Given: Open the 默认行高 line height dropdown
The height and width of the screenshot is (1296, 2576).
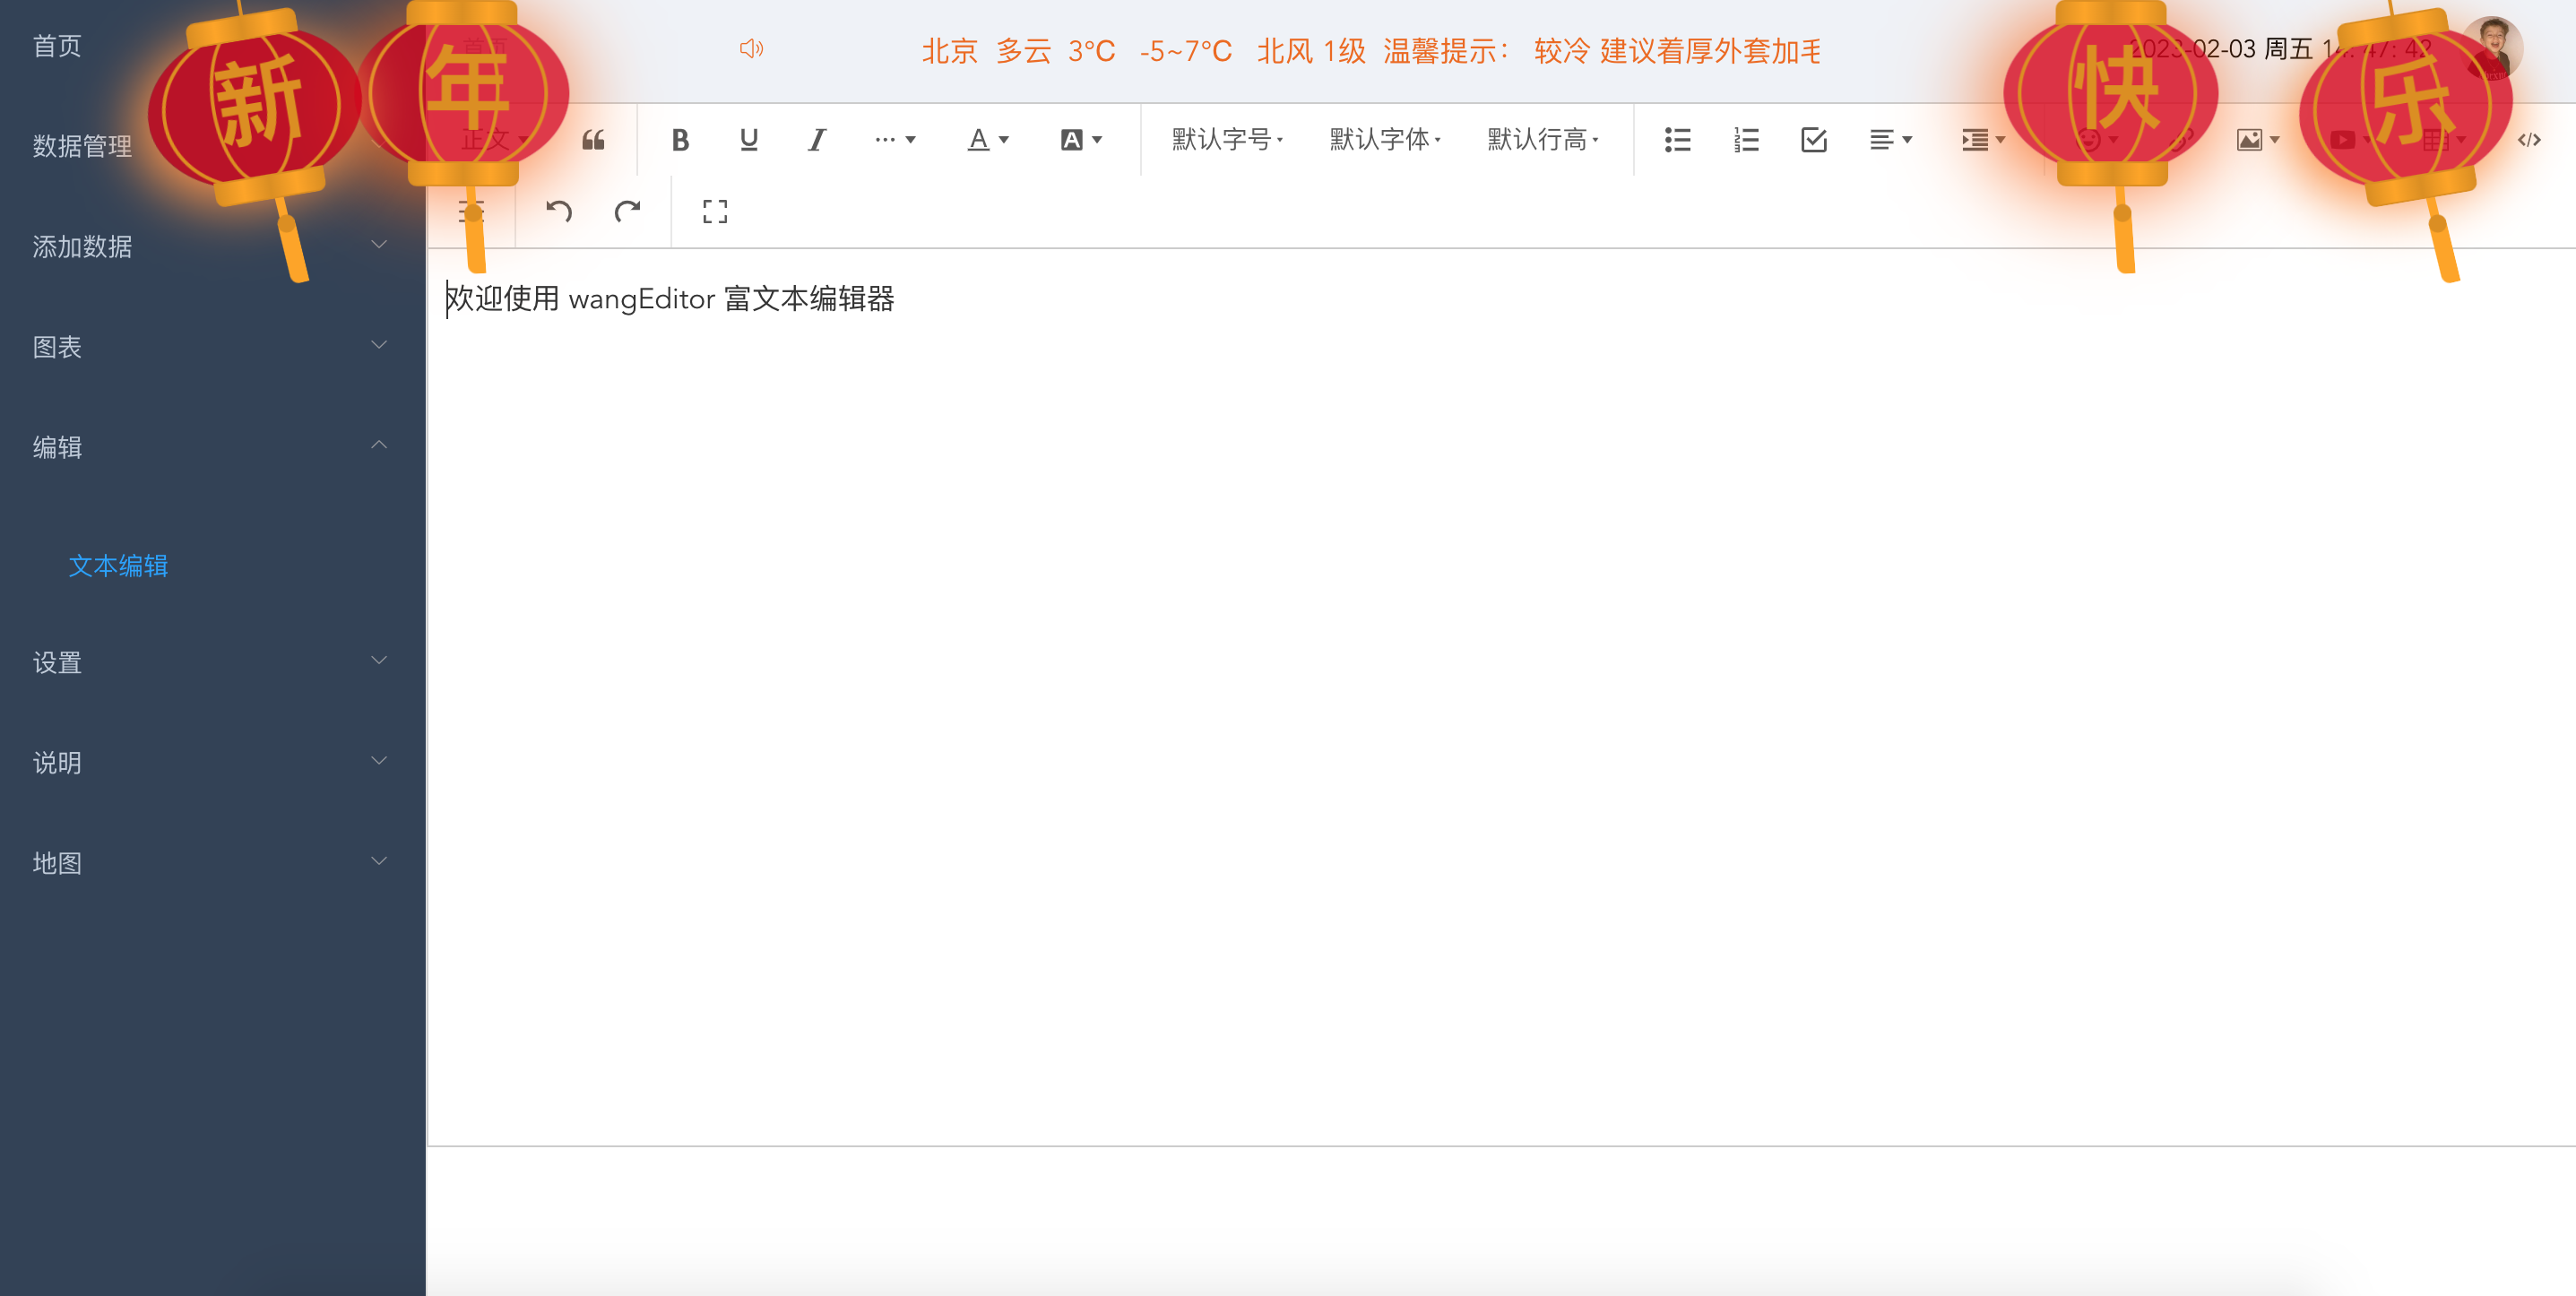Looking at the screenshot, I should point(1543,140).
